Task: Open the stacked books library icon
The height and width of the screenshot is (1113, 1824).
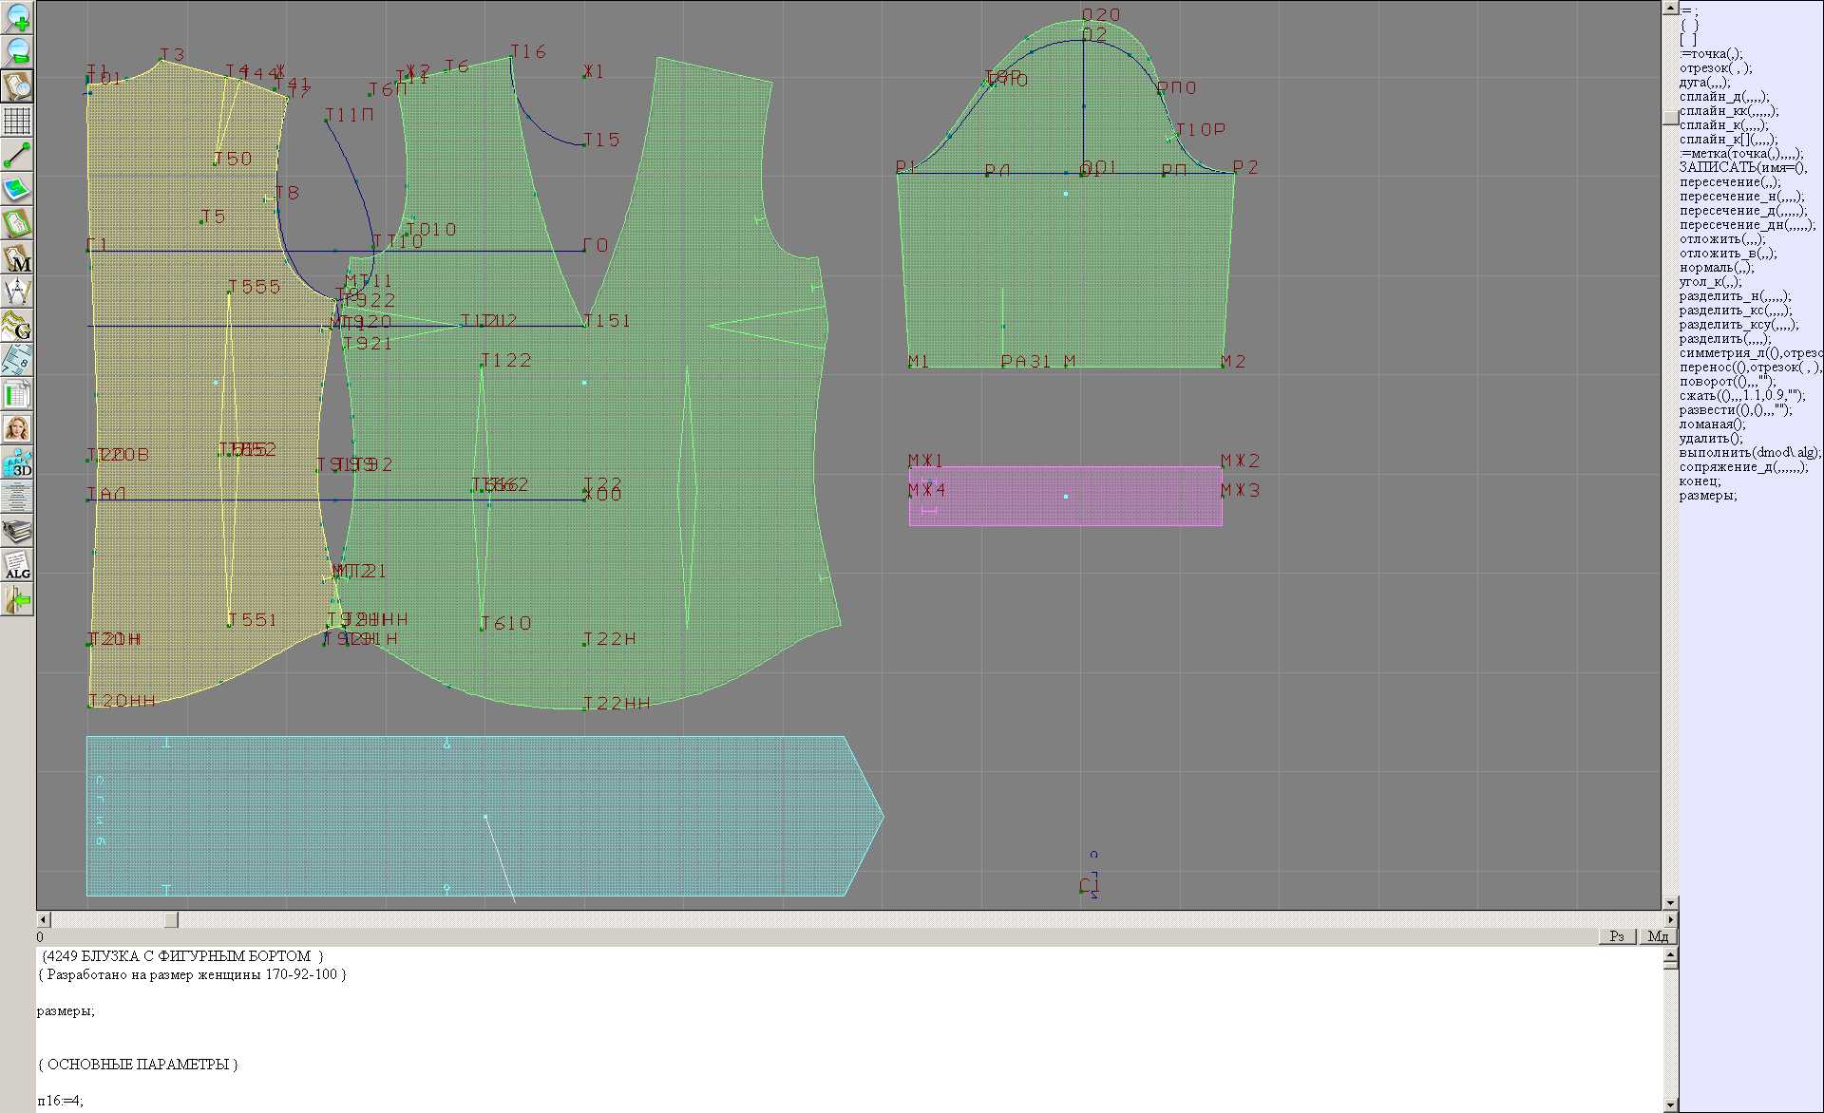Action: [17, 530]
